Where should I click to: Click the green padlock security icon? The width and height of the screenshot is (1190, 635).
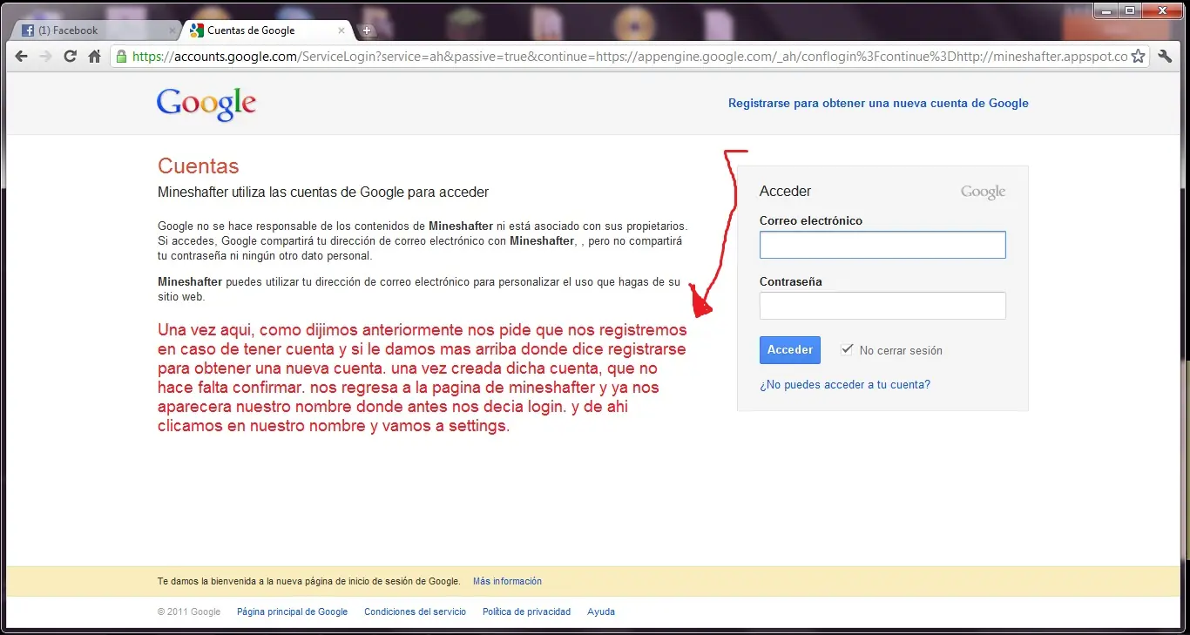122,57
